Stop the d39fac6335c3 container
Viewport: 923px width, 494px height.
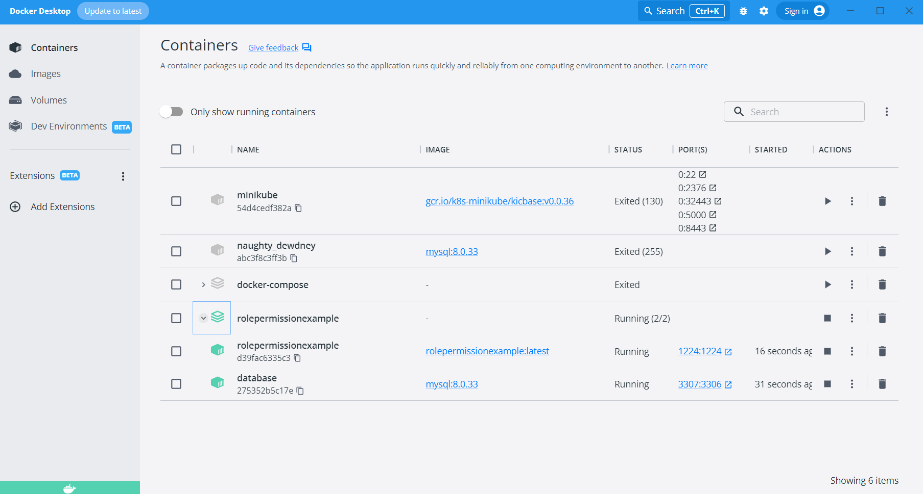point(827,351)
